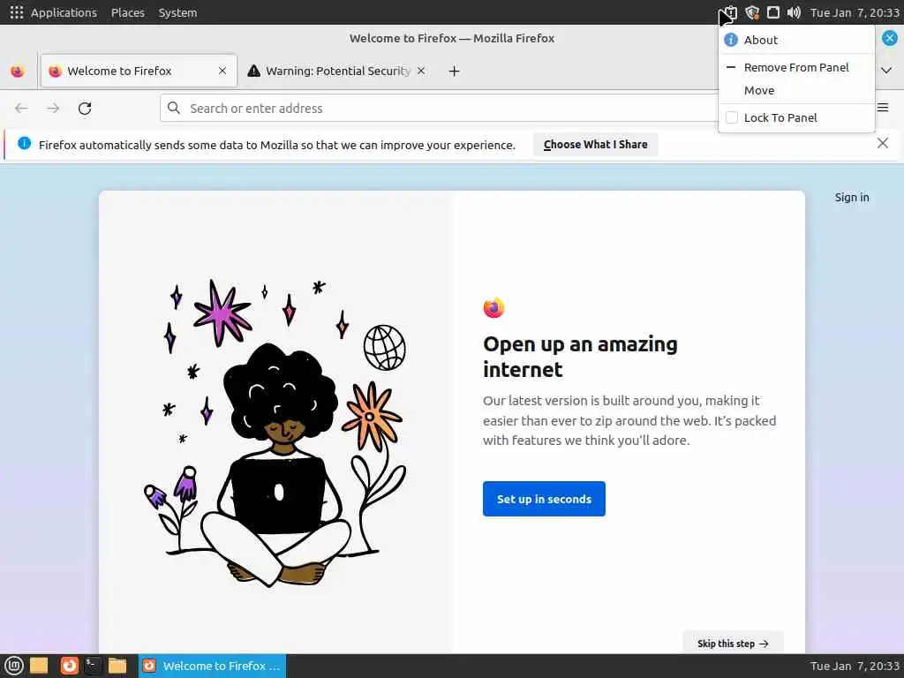The image size is (904, 678).
Task: Click the Firefox logo above headline
Action: tap(494, 307)
